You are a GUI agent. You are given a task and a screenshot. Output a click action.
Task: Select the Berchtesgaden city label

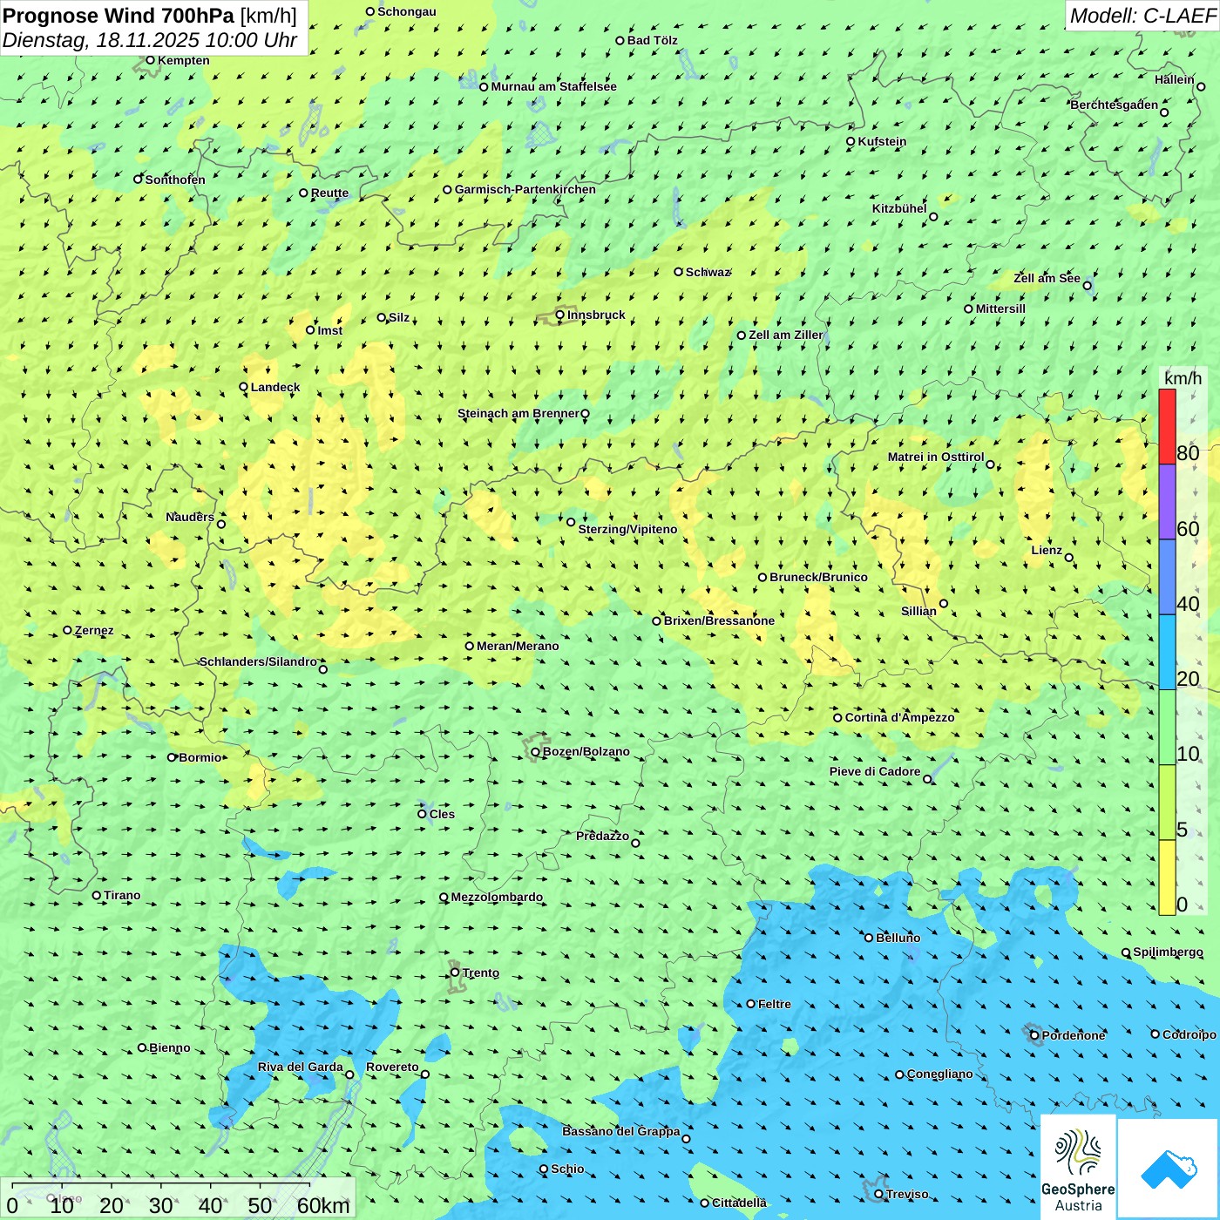click(x=1115, y=105)
